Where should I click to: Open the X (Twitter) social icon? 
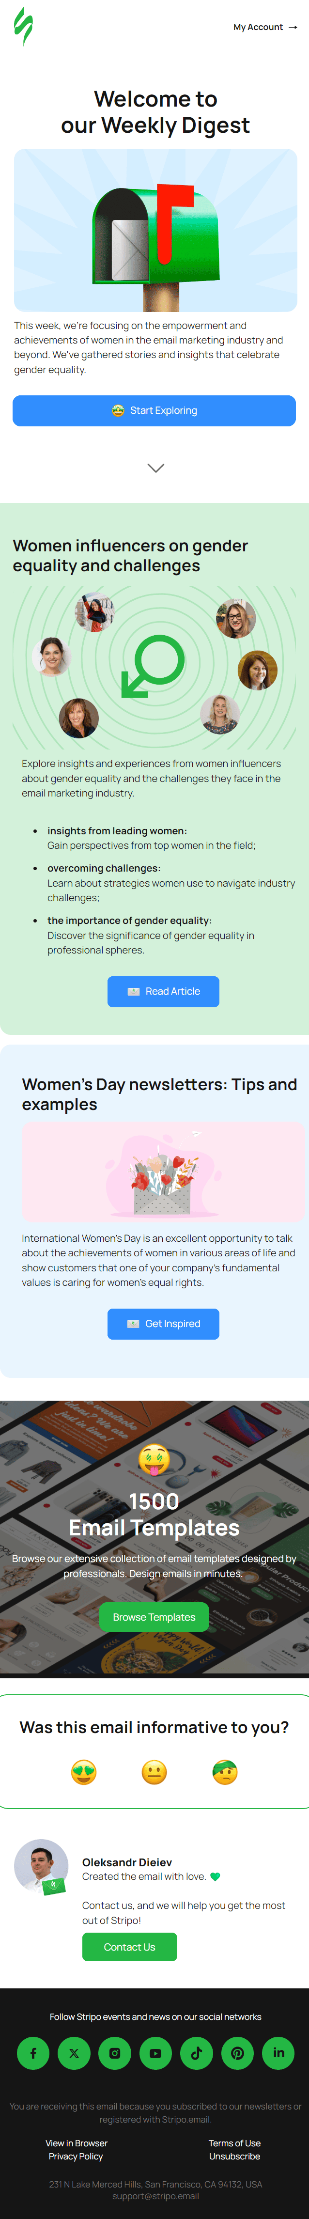click(x=74, y=2053)
